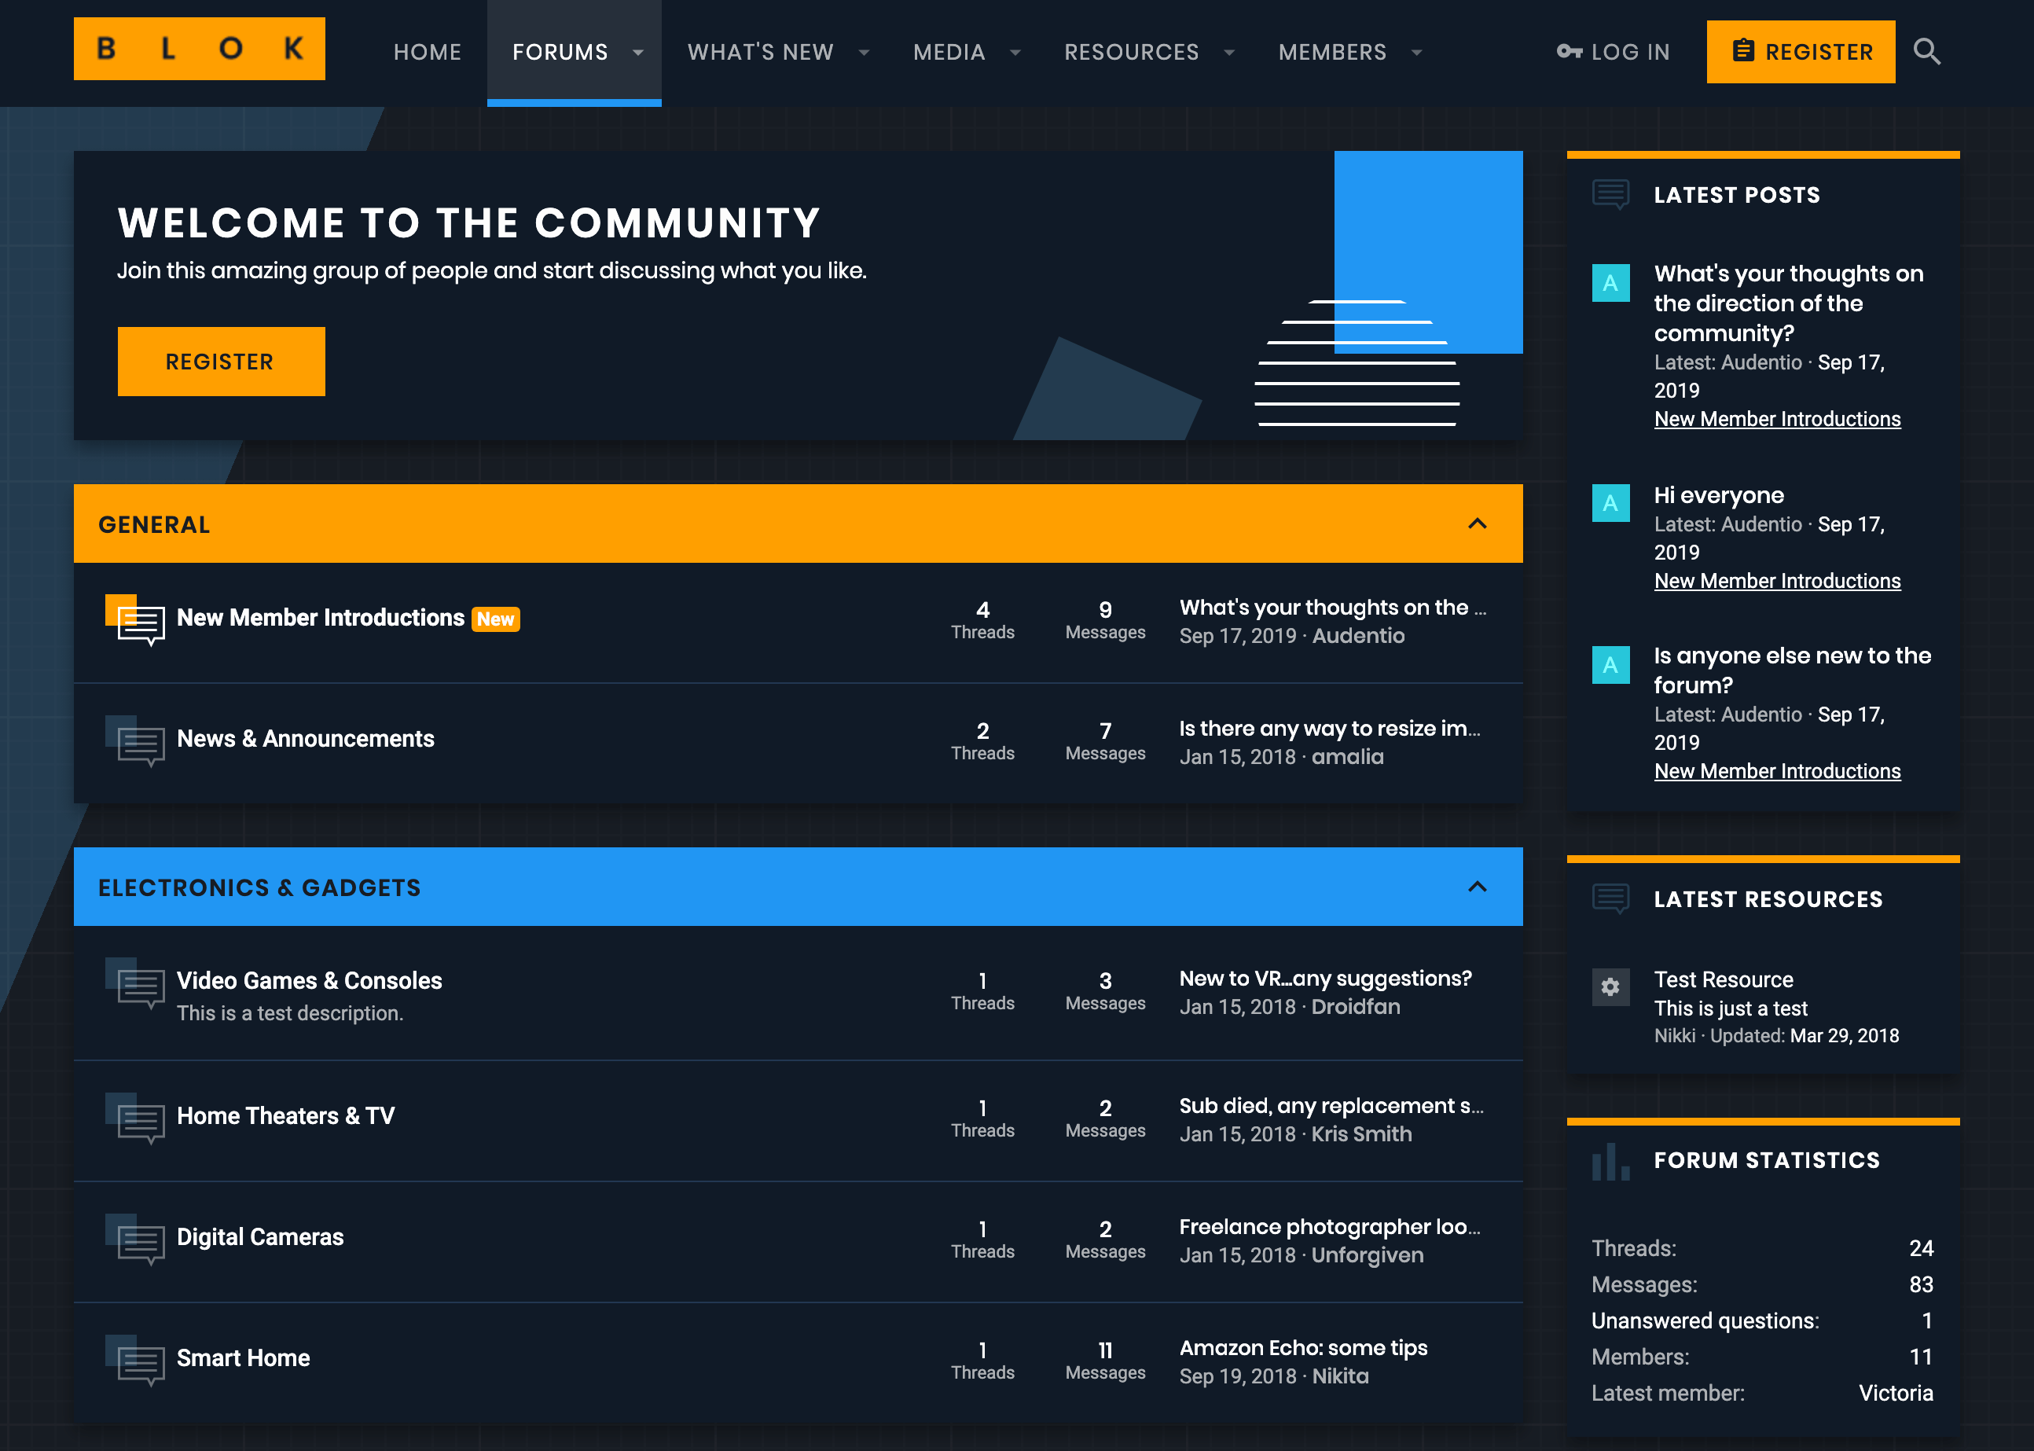Click the Digital Cameras forum icon
2034x1451 pixels.
[136, 1240]
